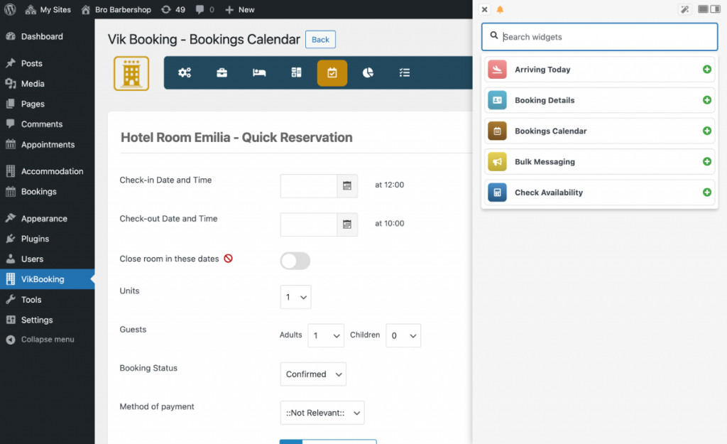This screenshot has height=444, width=727.
Task: Select the bed-shaped Rooms icon in the toolbar
Action: point(259,72)
